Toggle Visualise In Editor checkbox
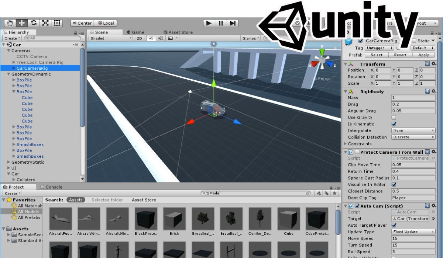The width and height of the screenshot is (443, 258). (394, 185)
